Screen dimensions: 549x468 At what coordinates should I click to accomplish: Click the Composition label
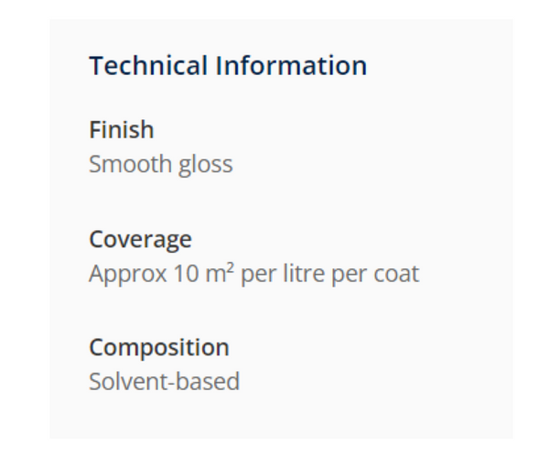pyautogui.click(x=158, y=347)
